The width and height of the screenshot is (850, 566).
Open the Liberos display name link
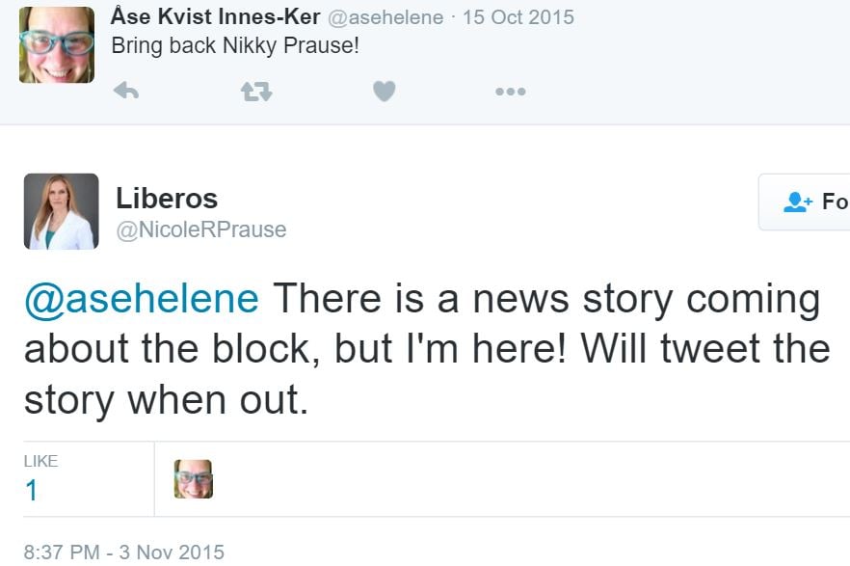tap(167, 199)
